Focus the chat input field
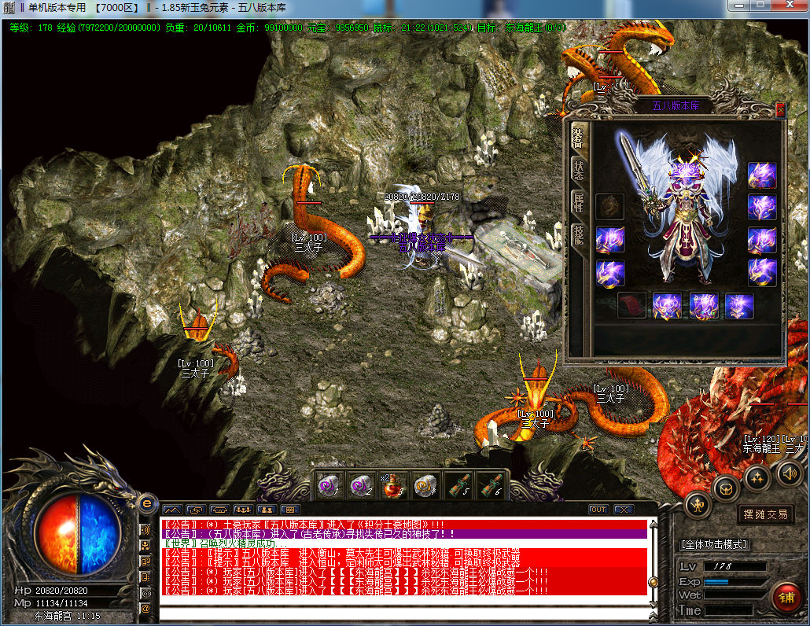 (x=403, y=614)
